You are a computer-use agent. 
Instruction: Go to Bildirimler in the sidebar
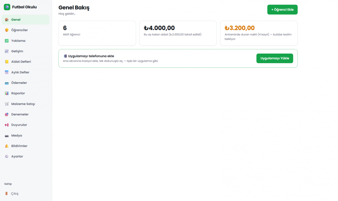(25, 146)
